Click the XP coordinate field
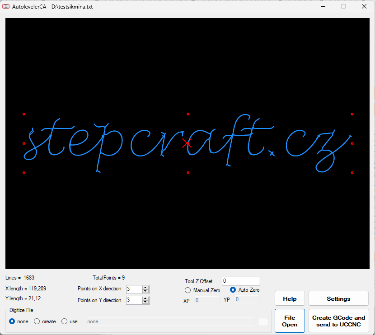 206,300
